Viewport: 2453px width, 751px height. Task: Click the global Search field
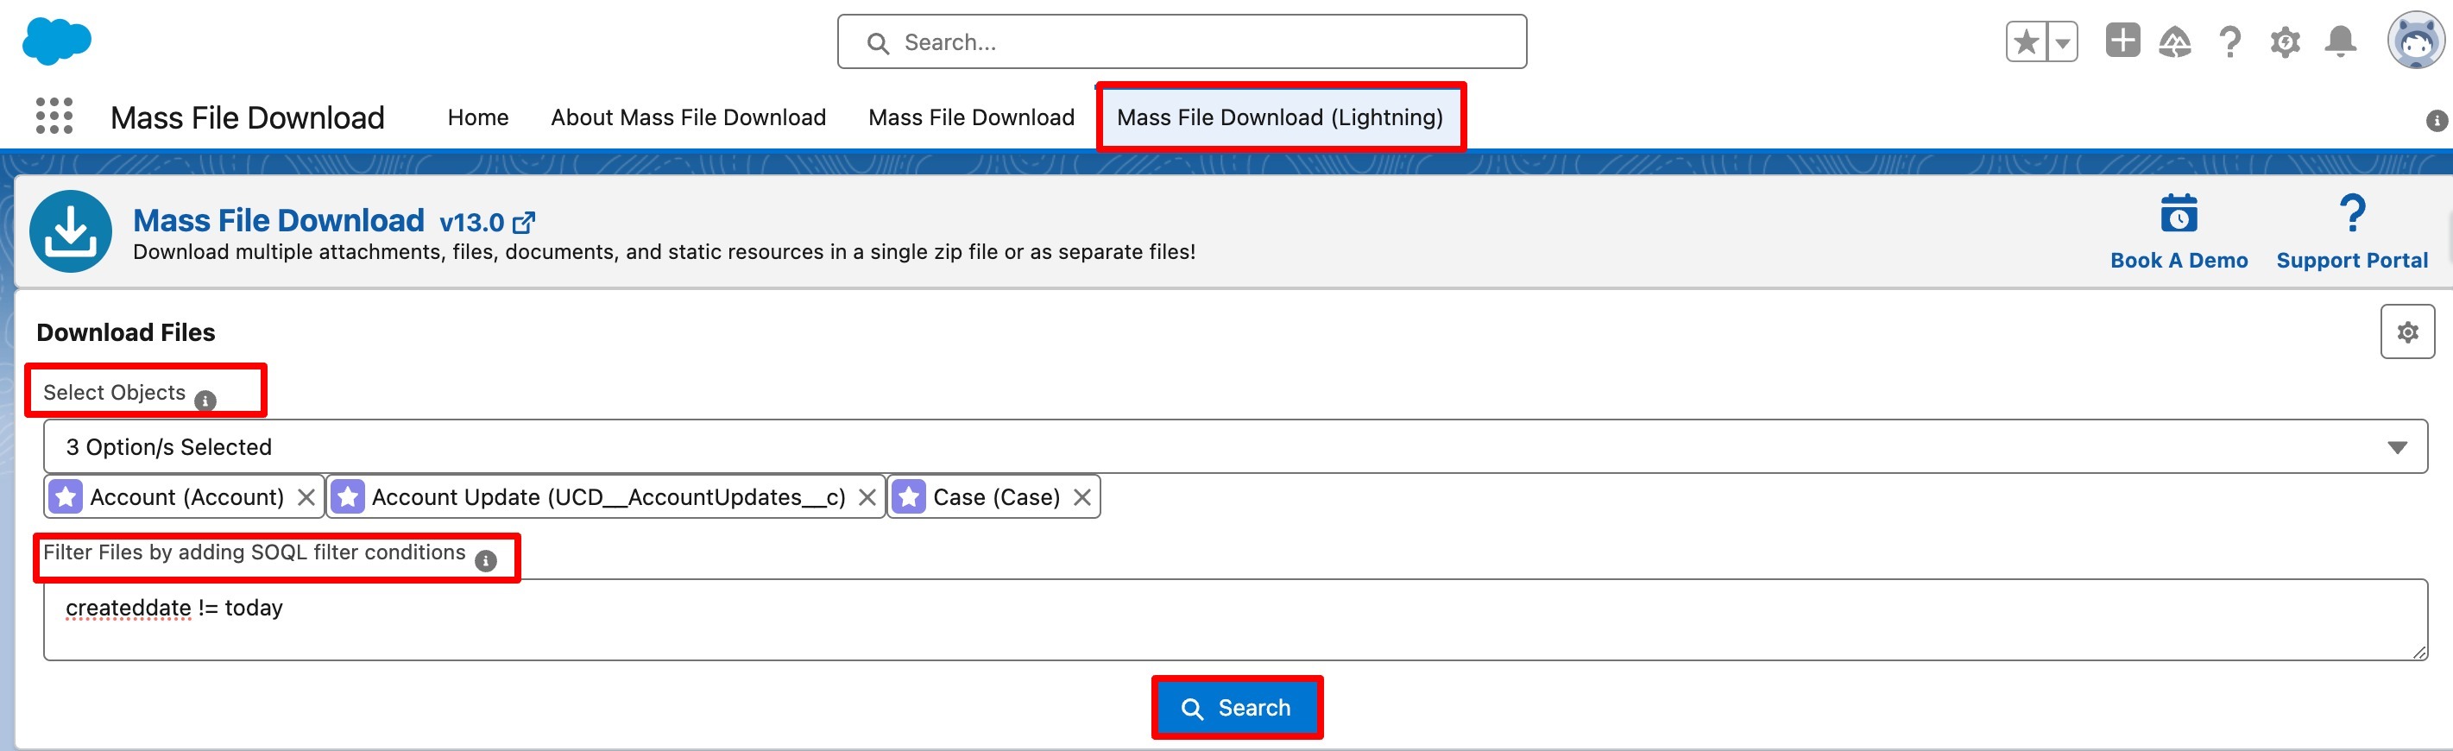click(x=1182, y=42)
